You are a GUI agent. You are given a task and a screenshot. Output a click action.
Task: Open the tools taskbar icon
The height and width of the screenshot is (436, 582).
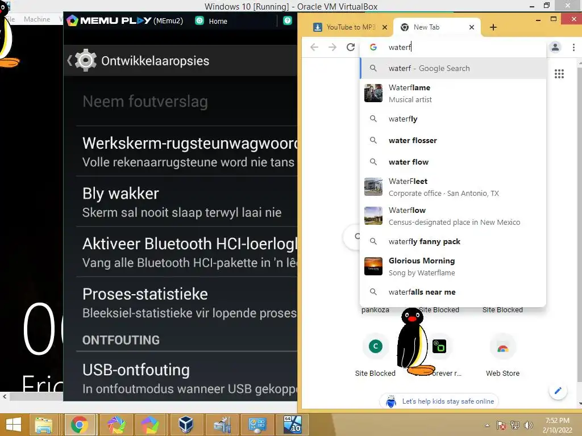point(222,425)
